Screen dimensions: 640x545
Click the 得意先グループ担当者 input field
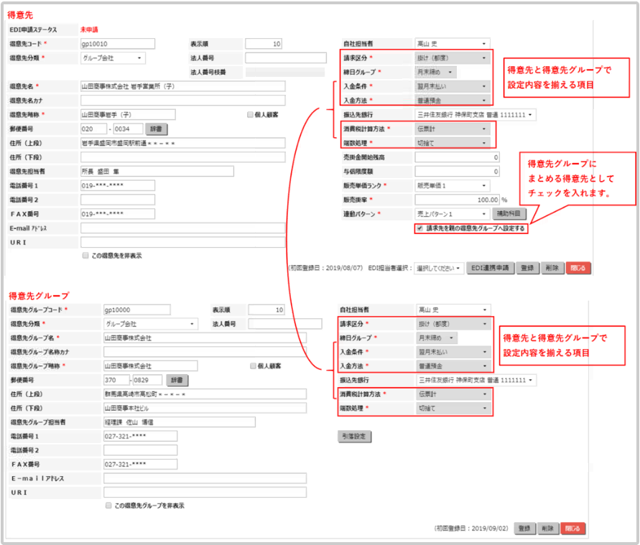pos(179,422)
